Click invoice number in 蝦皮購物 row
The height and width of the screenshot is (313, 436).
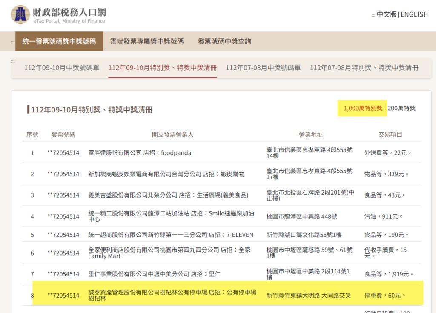(x=63, y=174)
